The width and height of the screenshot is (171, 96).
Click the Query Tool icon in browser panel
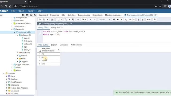pyautogui.click(x=23, y=15)
